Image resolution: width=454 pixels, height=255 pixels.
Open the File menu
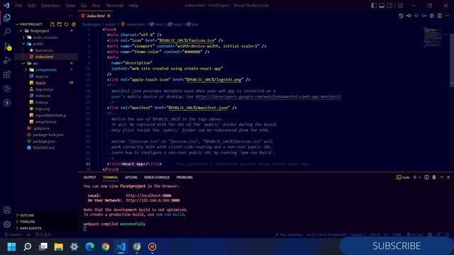(18, 6)
